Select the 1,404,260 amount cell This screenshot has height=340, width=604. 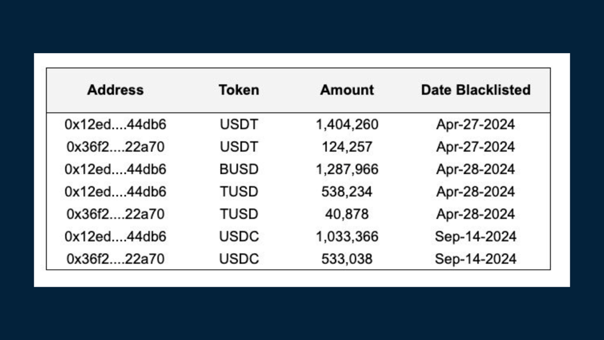[x=347, y=125]
